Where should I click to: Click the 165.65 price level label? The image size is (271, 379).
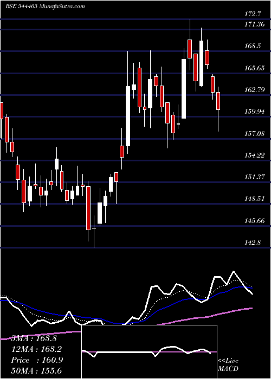pyautogui.click(x=255, y=68)
